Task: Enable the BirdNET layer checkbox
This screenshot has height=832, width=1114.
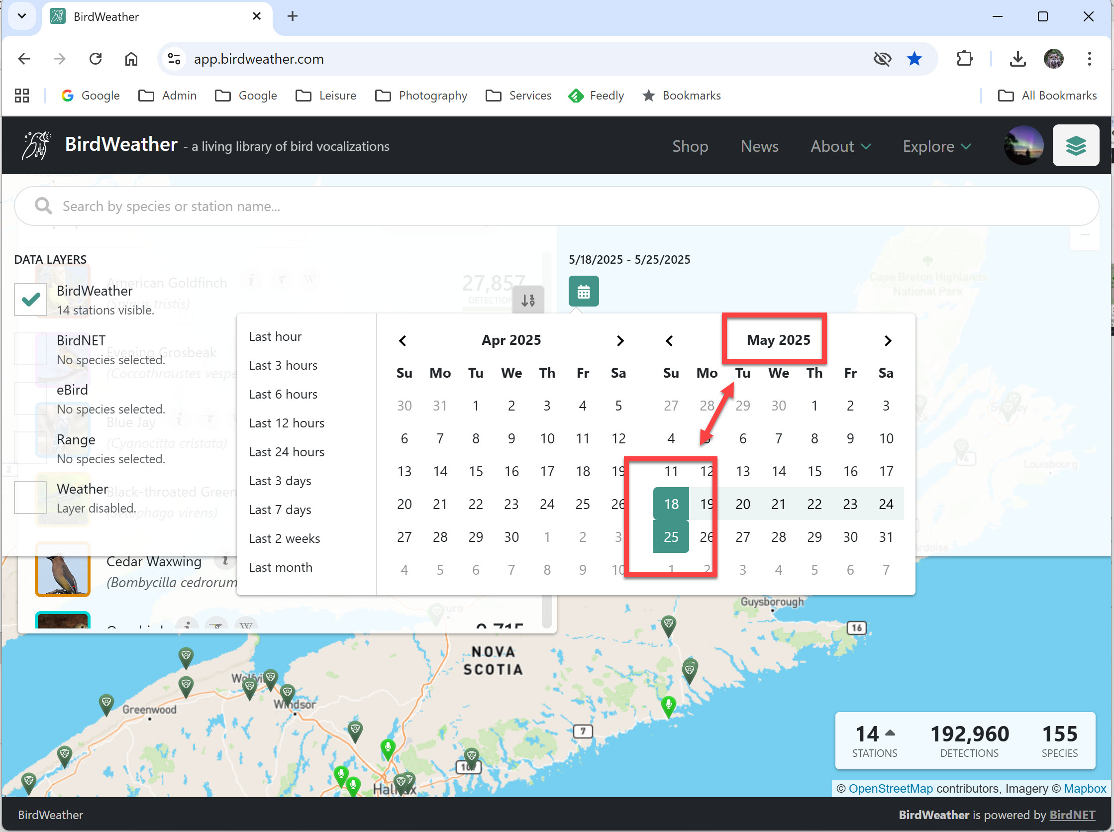Action: coord(30,349)
